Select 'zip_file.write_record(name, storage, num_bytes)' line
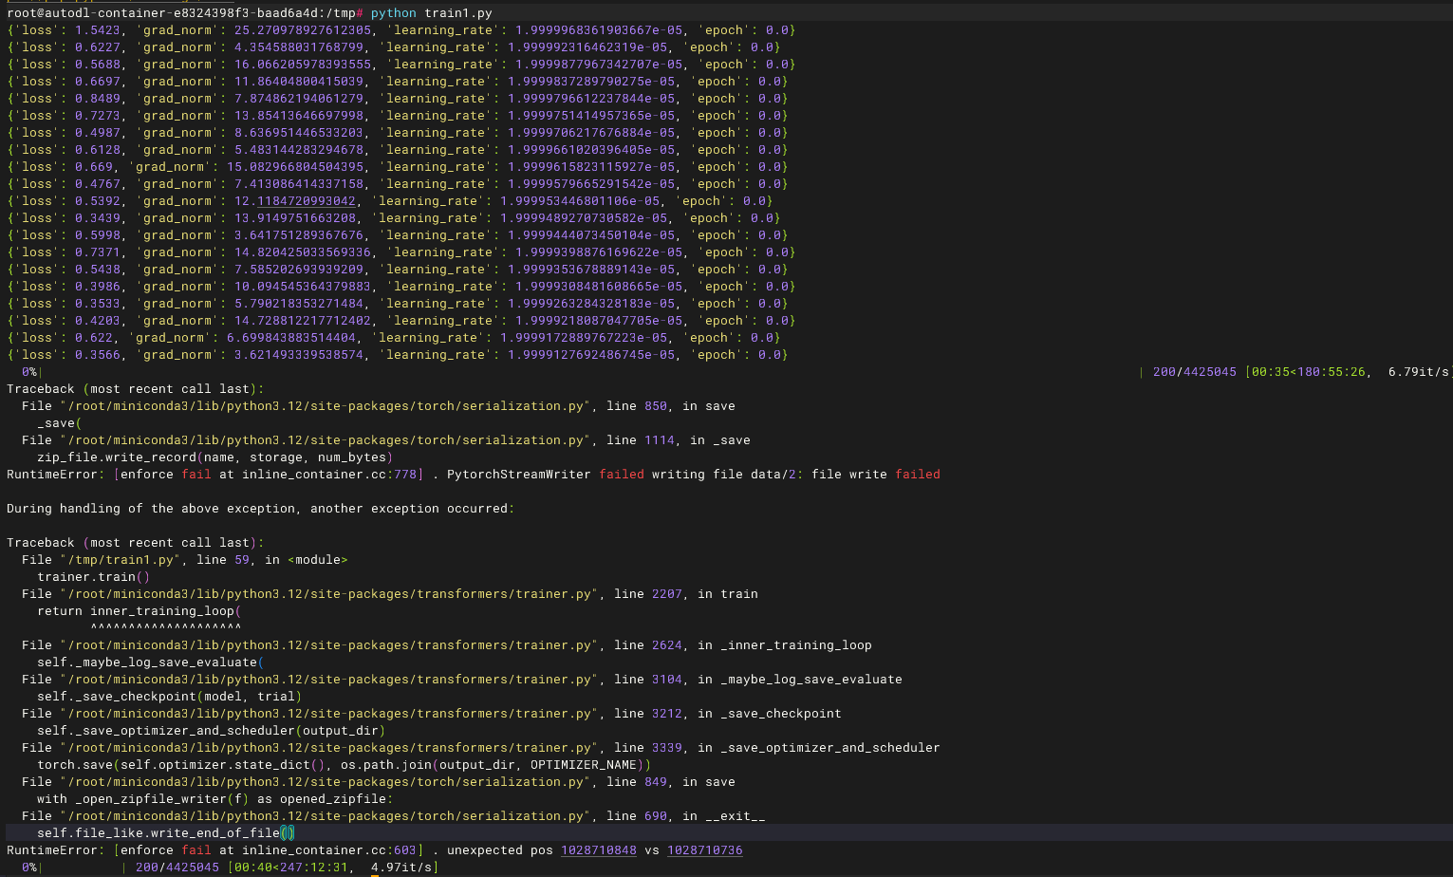 [215, 457]
